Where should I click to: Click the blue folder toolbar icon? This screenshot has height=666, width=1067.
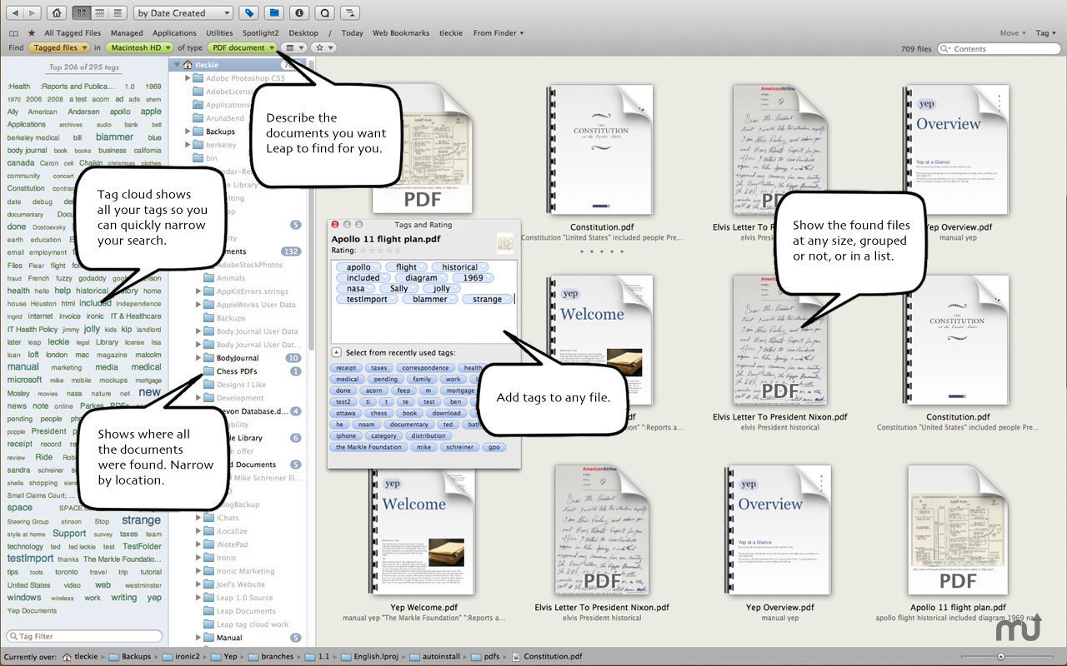273,12
